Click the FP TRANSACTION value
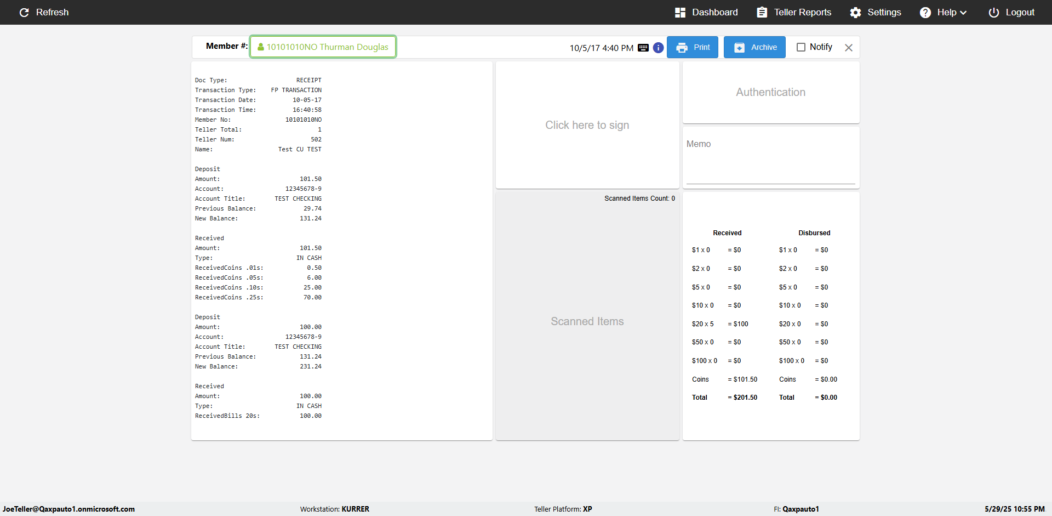Viewport: 1052px width, 516px height. (296, 90)
